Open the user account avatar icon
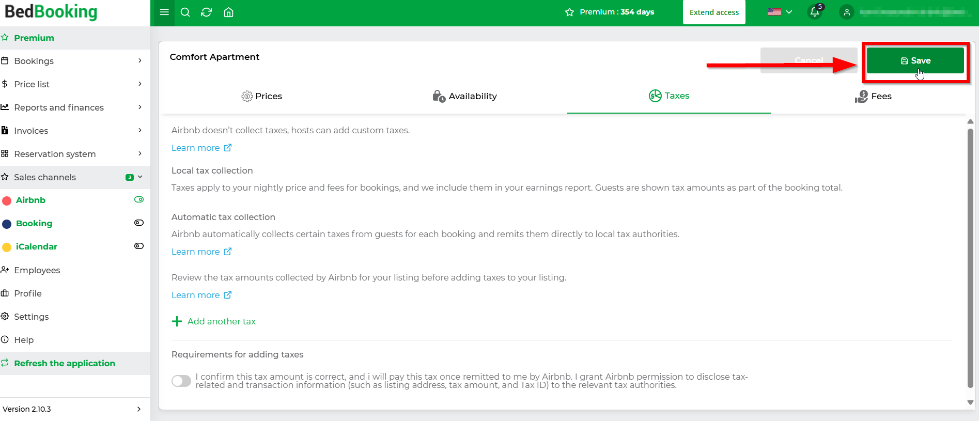The image size is (979, 421). pyautogui.click(x=847, y=12)
